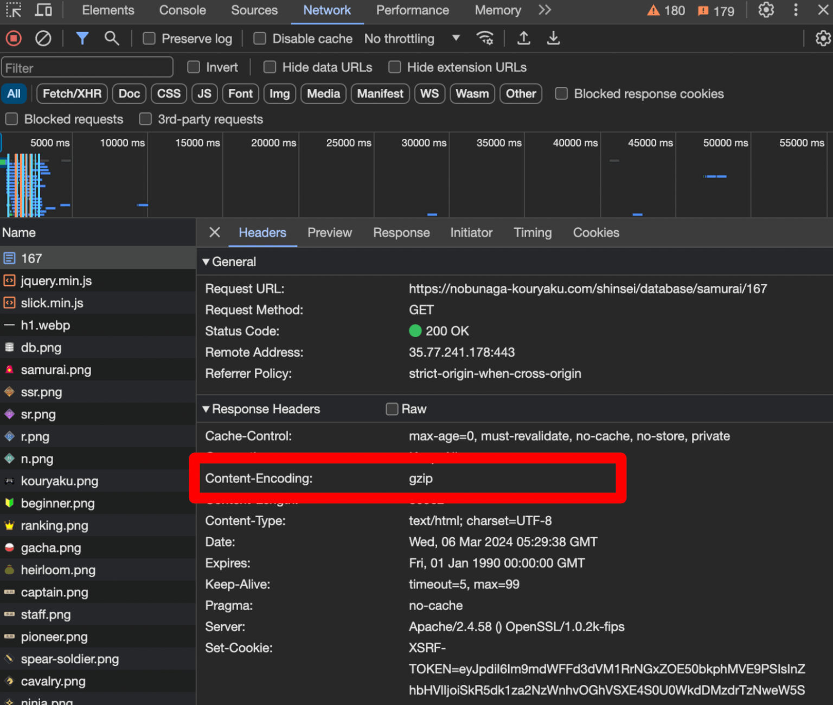
Task: Open DevTools settings gear icon
Action: [x=766, y=10]
